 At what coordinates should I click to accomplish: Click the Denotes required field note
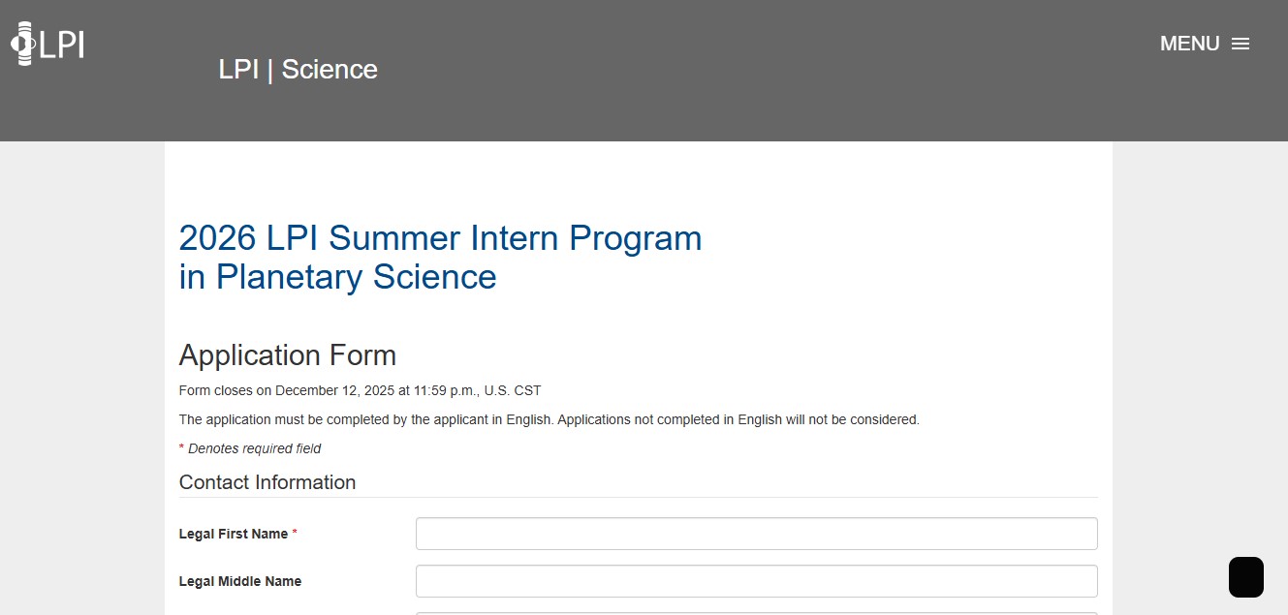pyautogui.click(x=254, y=448)
